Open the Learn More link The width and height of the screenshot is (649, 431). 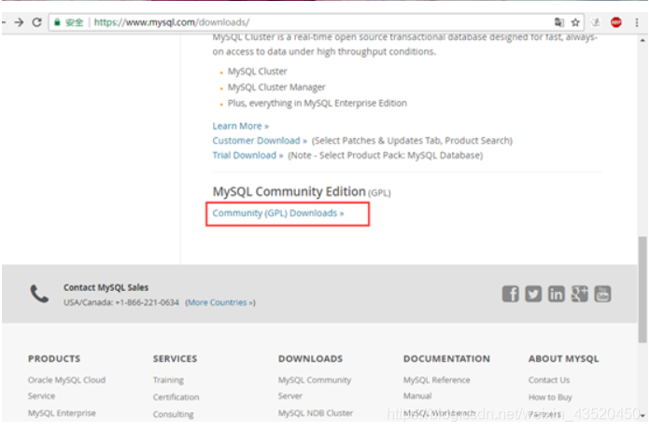(240, 126)
